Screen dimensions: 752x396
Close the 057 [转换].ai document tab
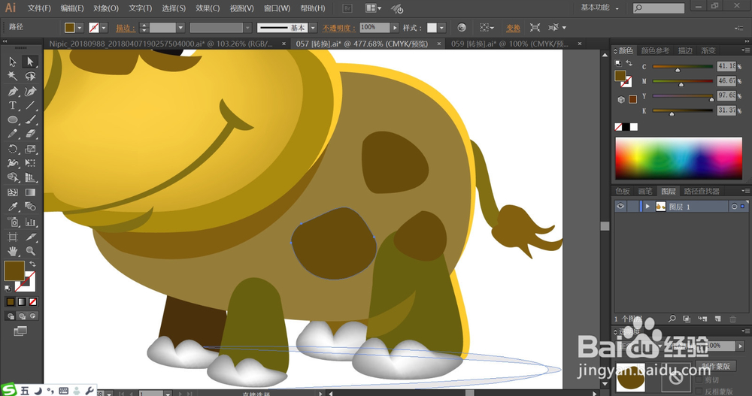439,44
